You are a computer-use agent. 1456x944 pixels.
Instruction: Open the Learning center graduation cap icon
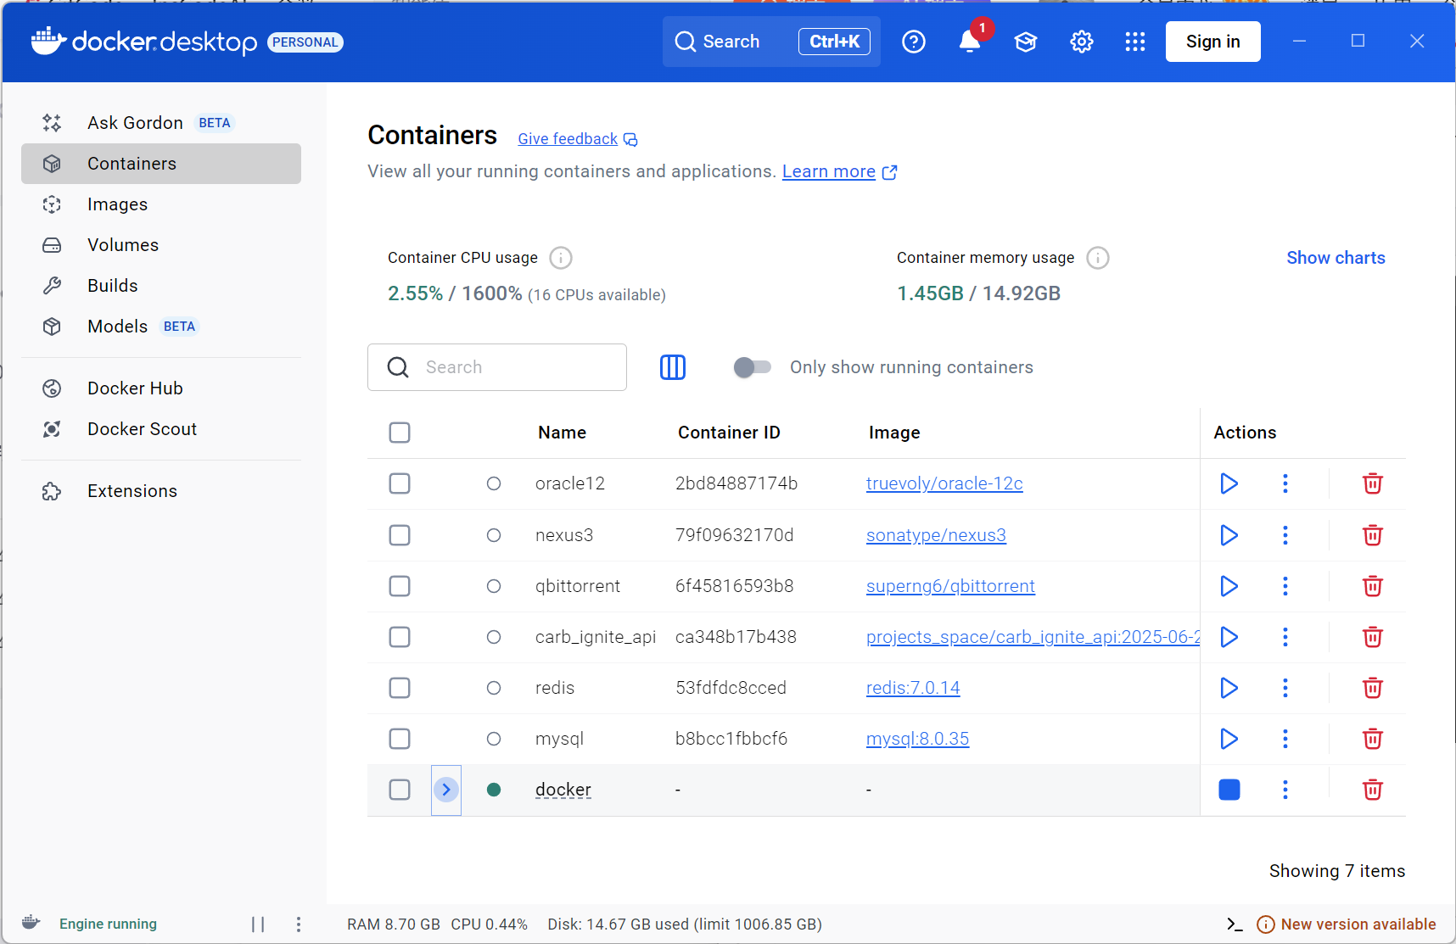(x=1026, y=42)
